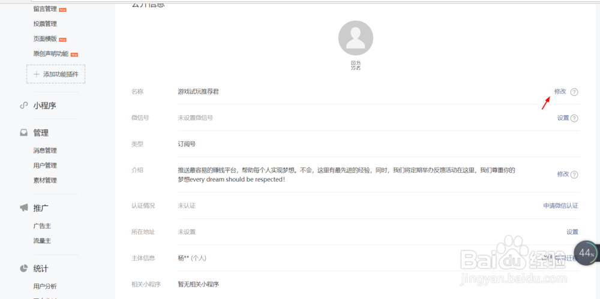Open 原创声明功能 in sidebar
Screen dimensions: 600x299
[x=50, y=53]
